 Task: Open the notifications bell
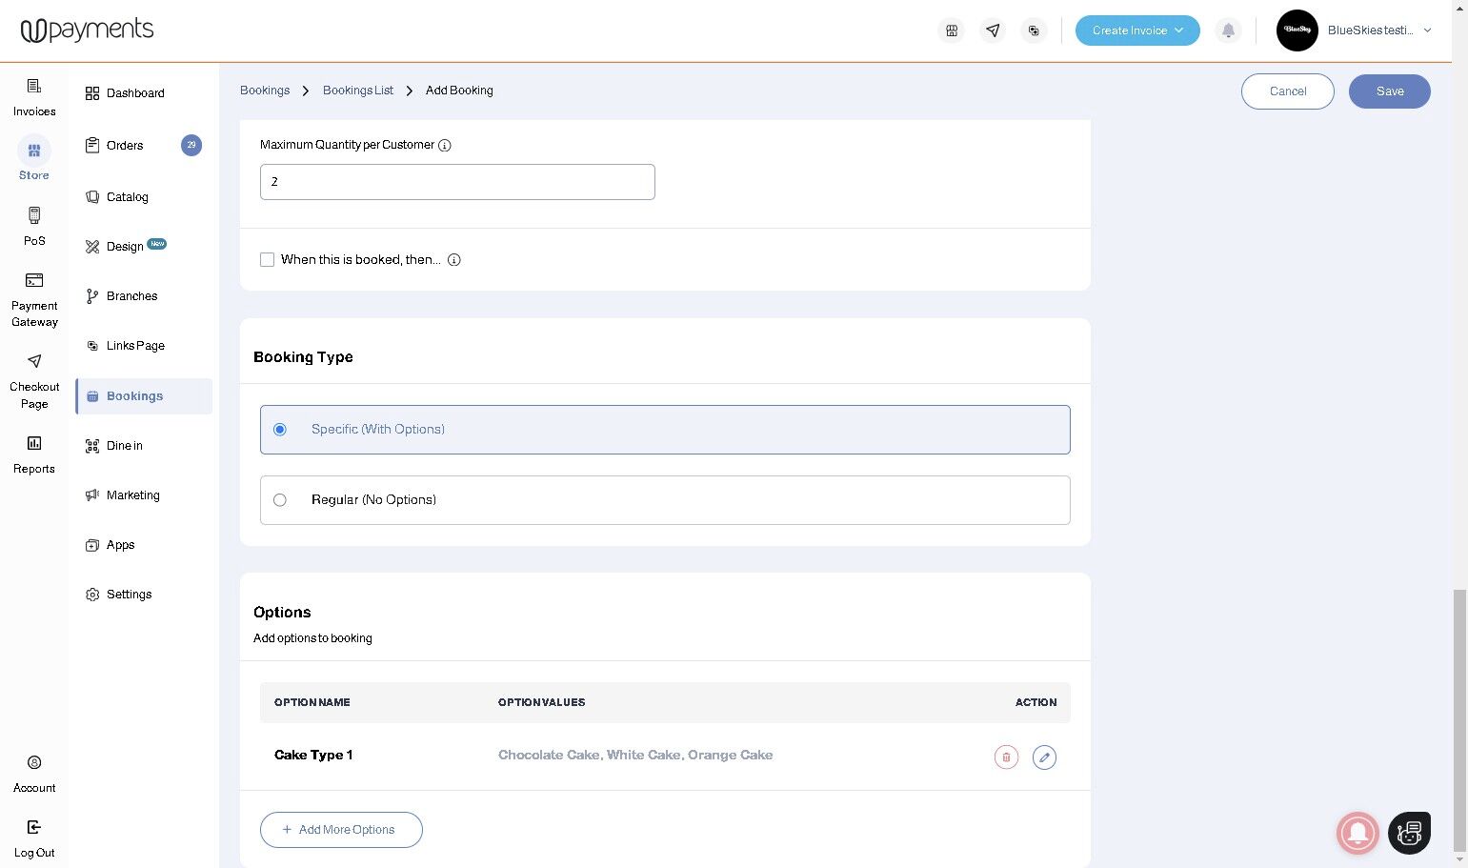coord(1228,30)
